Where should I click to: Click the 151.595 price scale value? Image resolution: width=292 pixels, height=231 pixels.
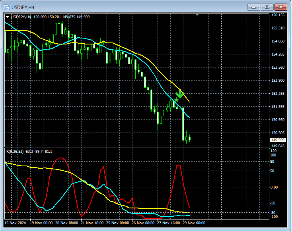[x=278, y=107]
